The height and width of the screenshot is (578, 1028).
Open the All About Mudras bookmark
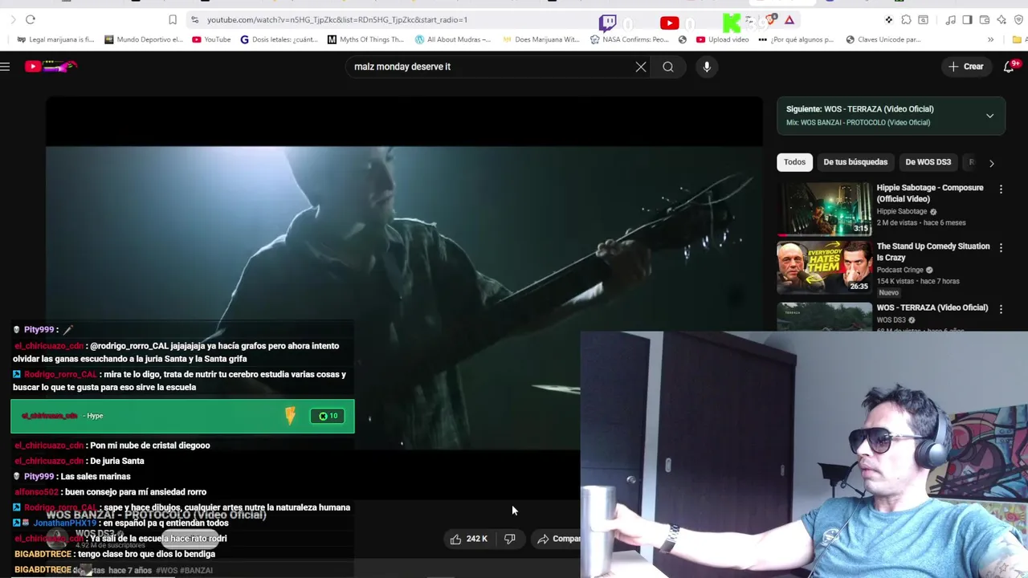[453, 39]
